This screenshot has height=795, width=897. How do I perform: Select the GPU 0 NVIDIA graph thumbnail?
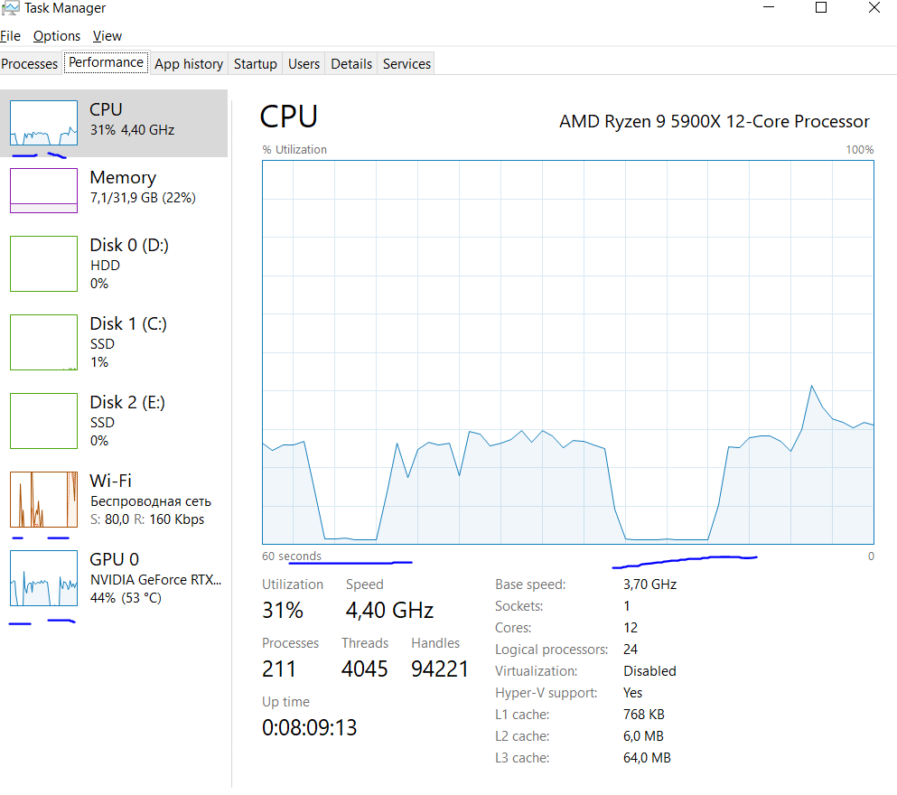(43, 578)
